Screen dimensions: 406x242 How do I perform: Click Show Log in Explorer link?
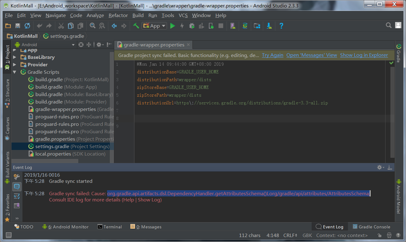[x=364, y=55]
